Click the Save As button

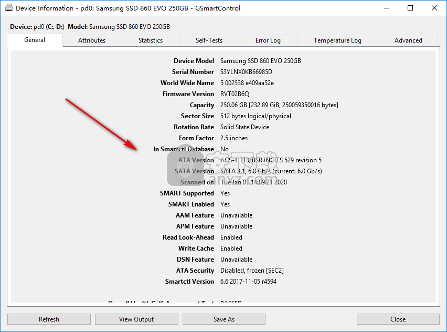[x=224, y=319]
